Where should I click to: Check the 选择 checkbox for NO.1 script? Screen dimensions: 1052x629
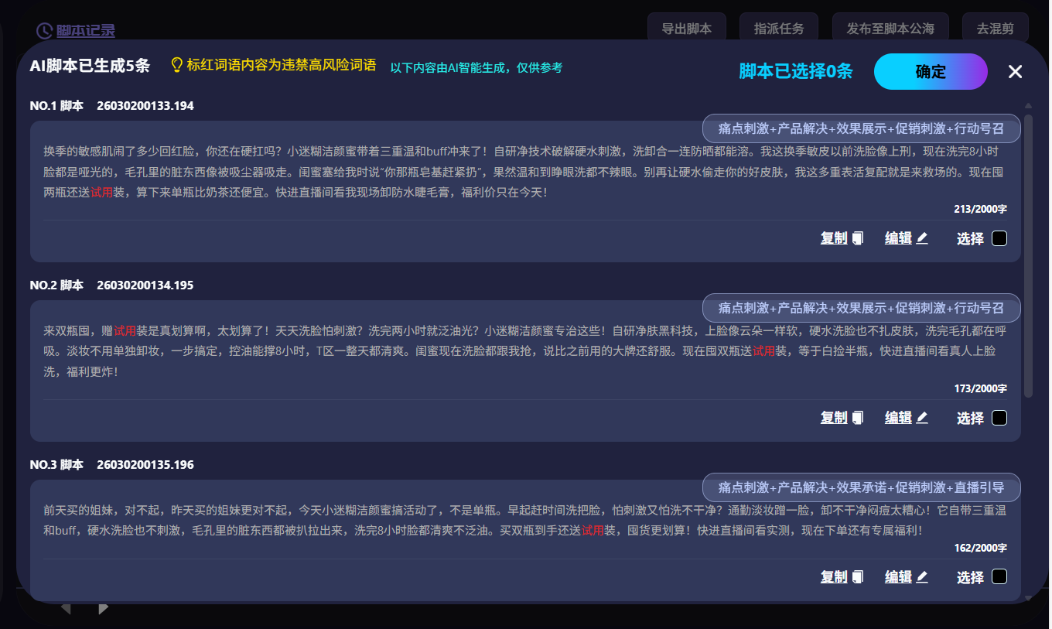pyautogui.click(x=999, y=238)
